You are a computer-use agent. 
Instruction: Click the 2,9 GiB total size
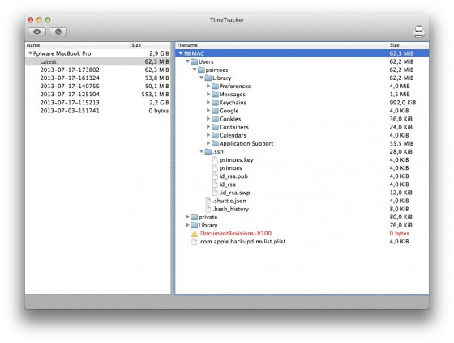tap(159, 53)
